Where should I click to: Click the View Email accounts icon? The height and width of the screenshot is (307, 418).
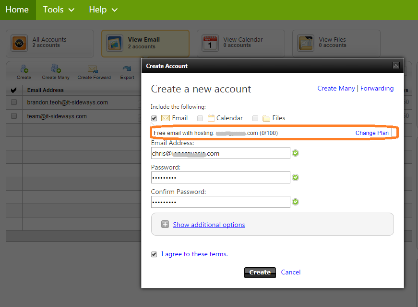(114, 43)
